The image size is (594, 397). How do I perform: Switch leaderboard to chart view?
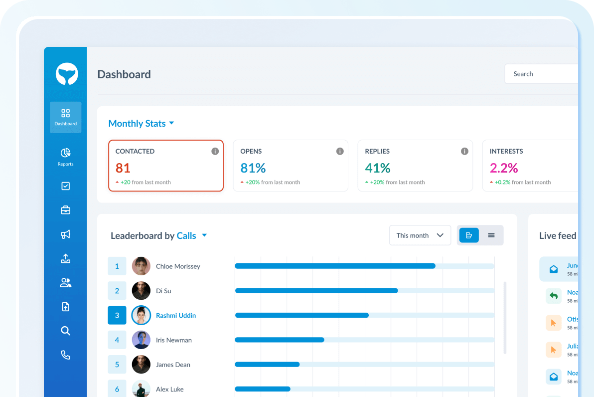coord(468,235)
